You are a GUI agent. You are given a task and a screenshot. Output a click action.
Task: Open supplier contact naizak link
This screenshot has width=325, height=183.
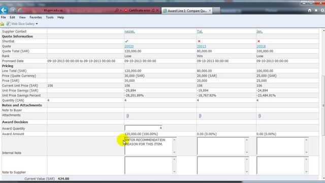click(x=129, y=32)
